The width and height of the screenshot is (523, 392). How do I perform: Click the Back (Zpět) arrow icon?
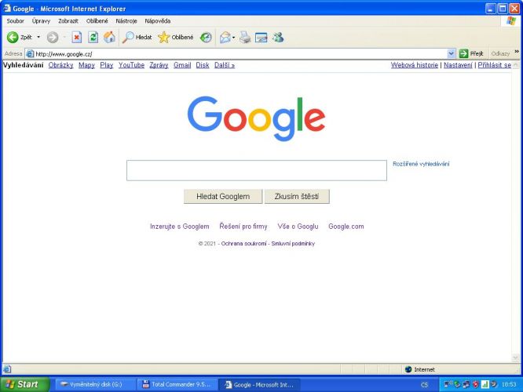click(x=13, y=38)
